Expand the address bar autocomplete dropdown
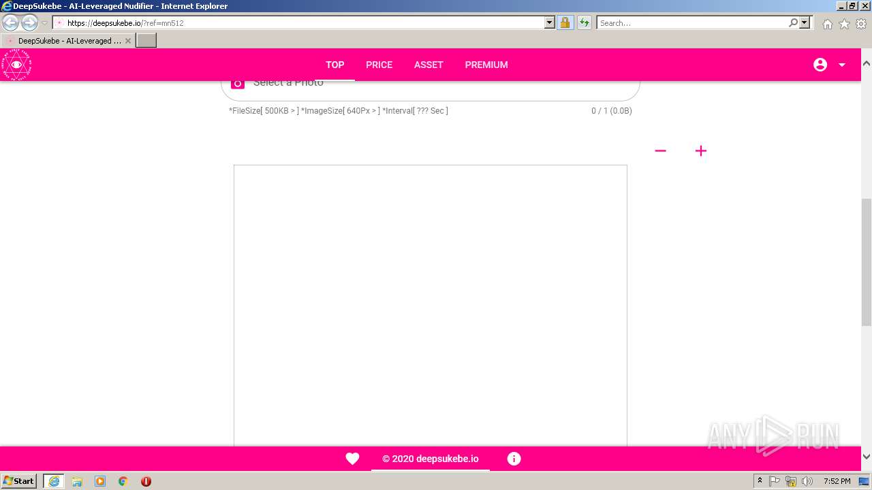This screenshot has height=490, width=872. tap(550, 22)
